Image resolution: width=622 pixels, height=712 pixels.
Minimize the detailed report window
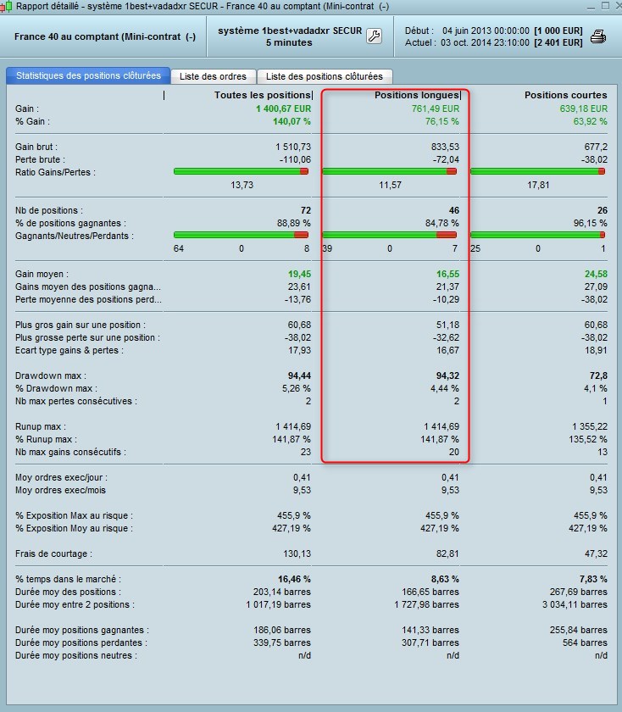pos(590,7)
